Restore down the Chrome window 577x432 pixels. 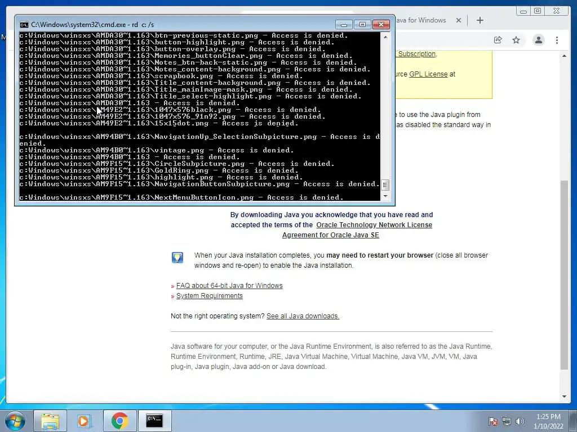coord(538,11)
